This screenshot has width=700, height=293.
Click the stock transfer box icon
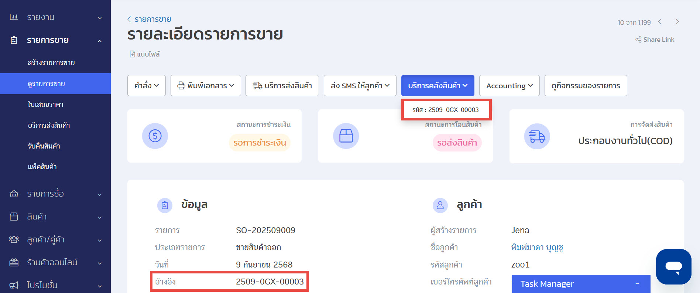[x=346, y=136]
